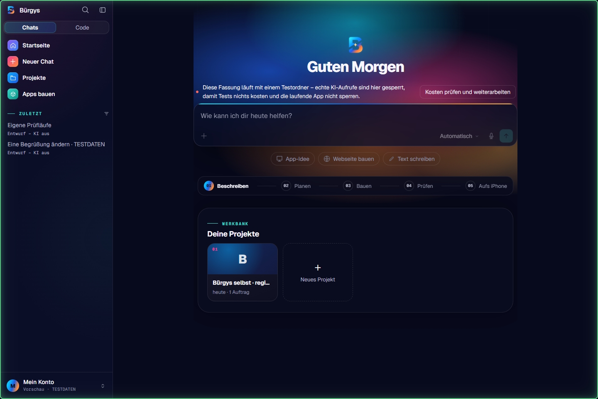This screenshot has height=399, width=598.
Task: Choose the Text schreiben suggestion chip
Action: tap(412, 159)
